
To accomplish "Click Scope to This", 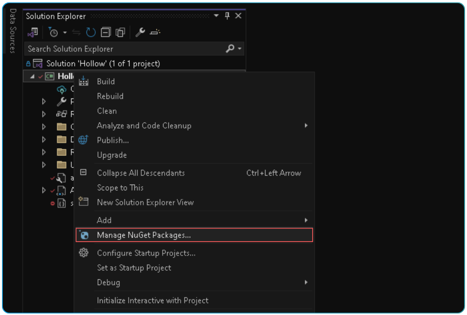I will [x=120, y=187].
